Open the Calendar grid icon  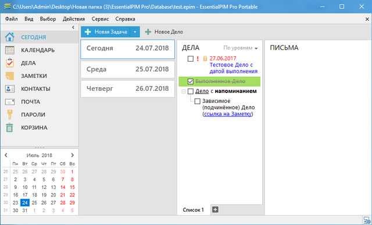click(x=10, y=50)
